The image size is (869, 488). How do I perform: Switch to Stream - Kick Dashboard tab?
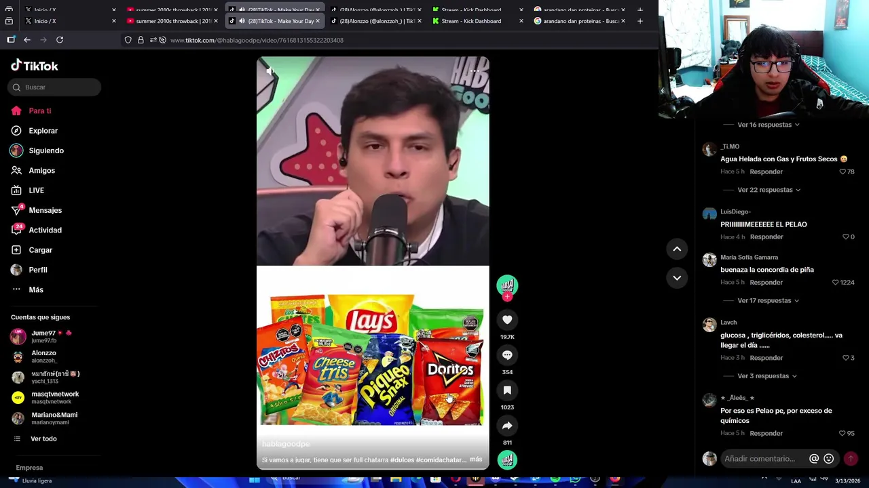click(x=478, y=21)
